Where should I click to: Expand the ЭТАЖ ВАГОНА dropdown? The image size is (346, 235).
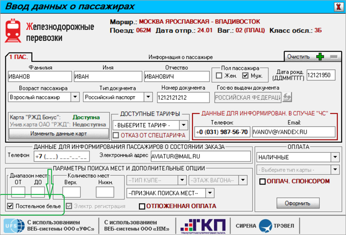coord(243,180)
